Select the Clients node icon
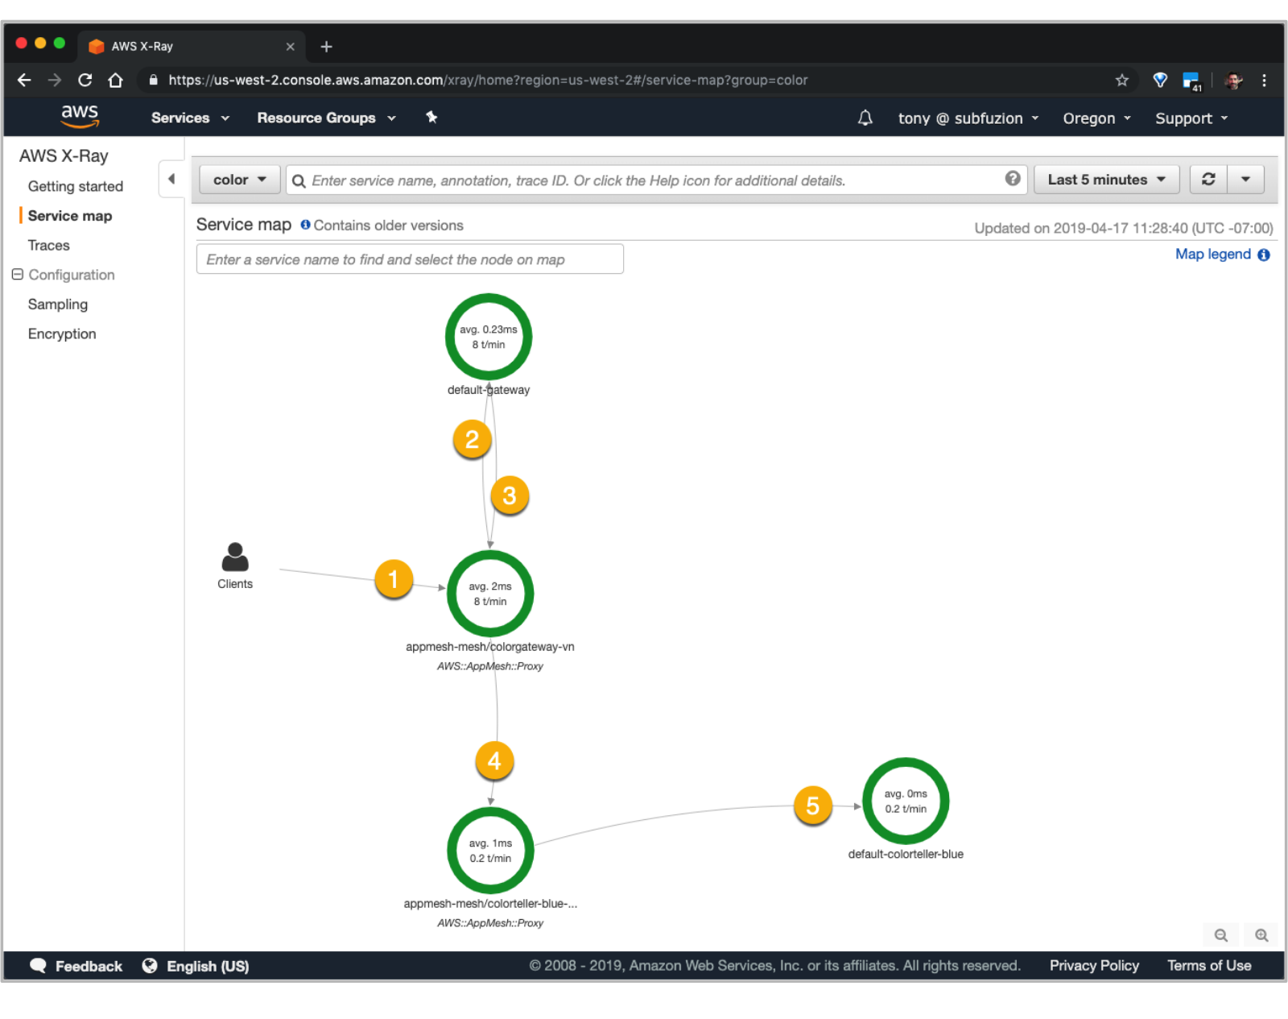This screenshot has height=1019, width=1288. coord(235,557)
